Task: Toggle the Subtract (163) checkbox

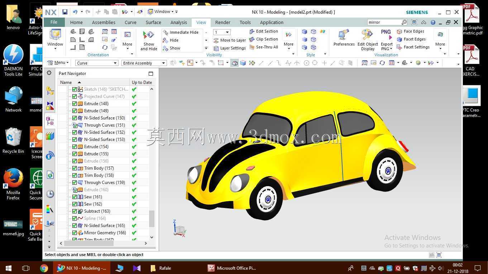Action: coord(75,211)
